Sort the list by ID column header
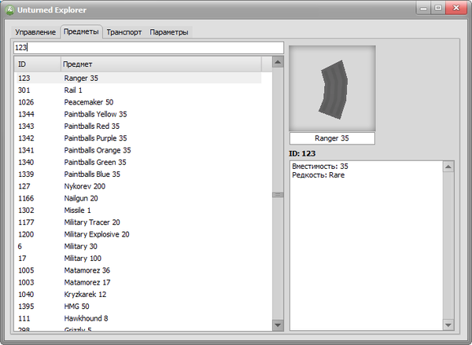Viewport: 472px width, 345px height. [36, 63]
